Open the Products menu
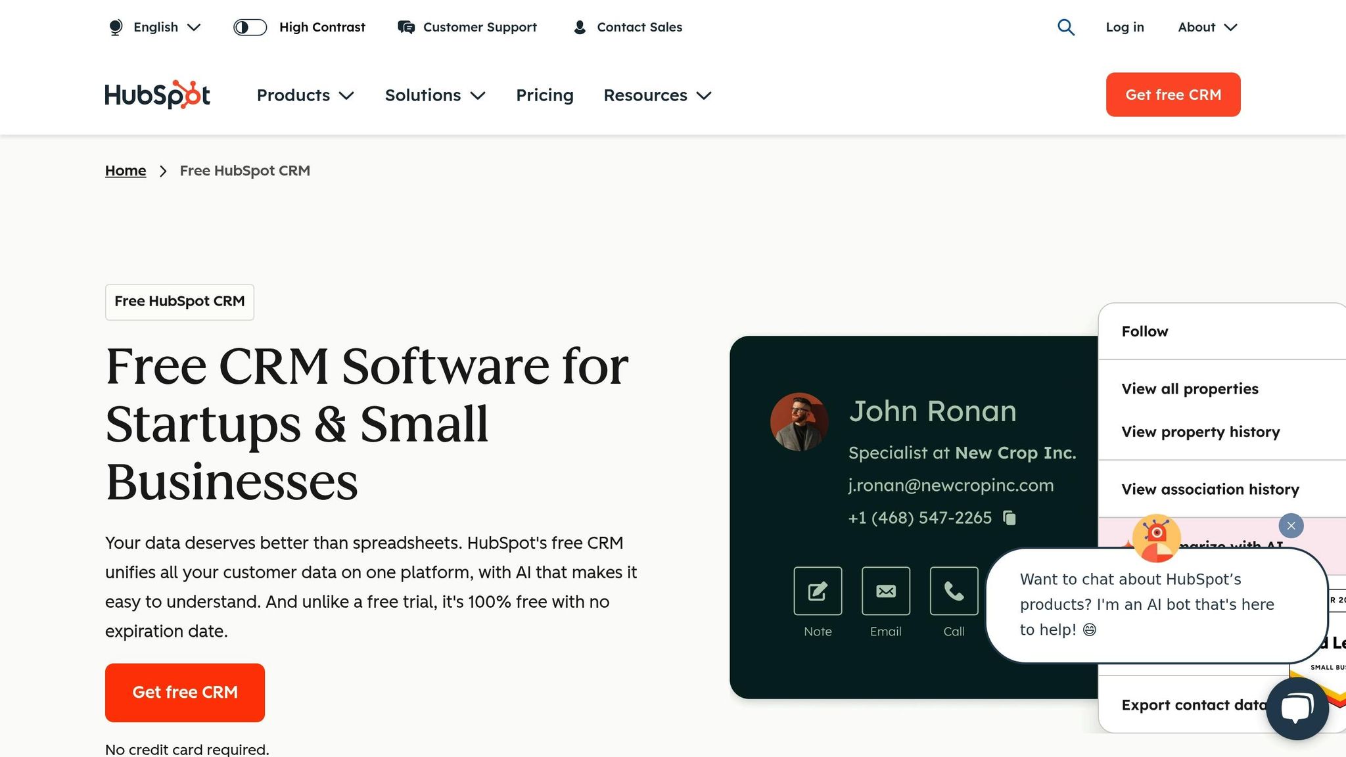This screenshot has width=1346, height=757. 306,95
